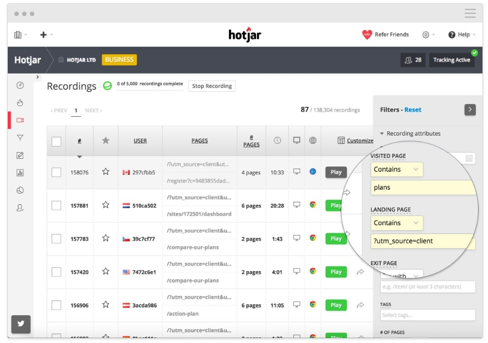Click the hotjar logo

pyautogui.click(x=245, y=34)
